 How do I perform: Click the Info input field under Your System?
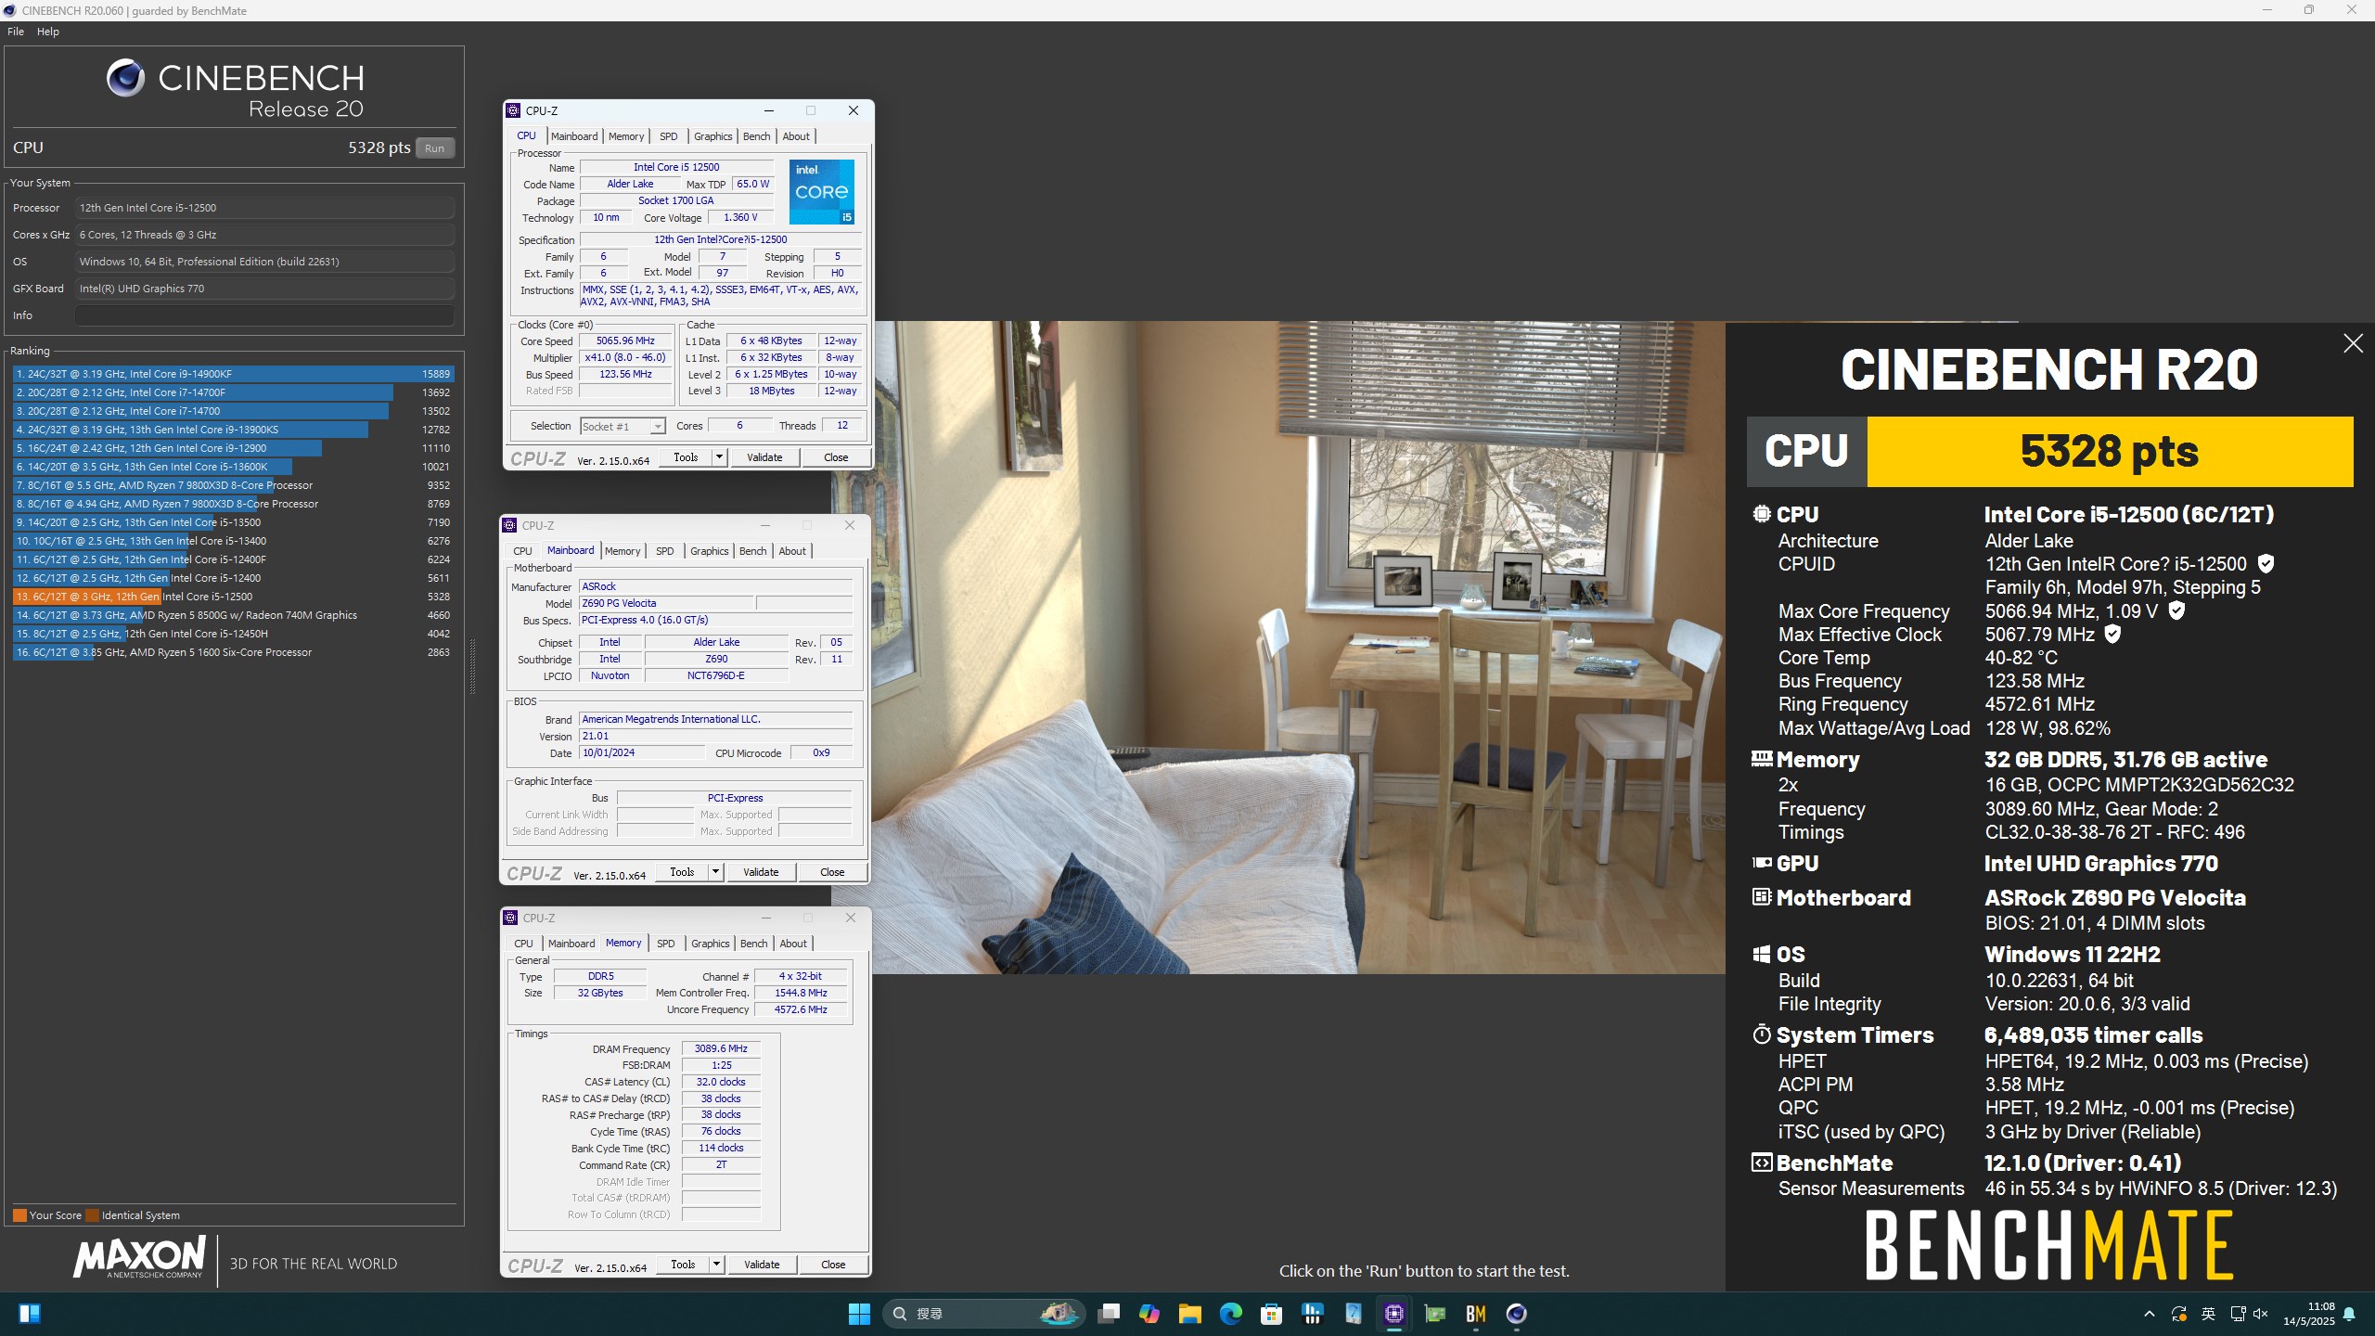(x=264, y=315)
